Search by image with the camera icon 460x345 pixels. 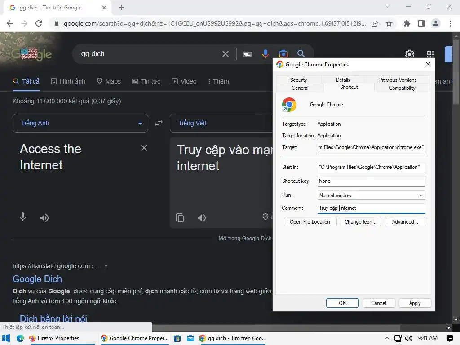pyautogui.click(x=283, y=54)
